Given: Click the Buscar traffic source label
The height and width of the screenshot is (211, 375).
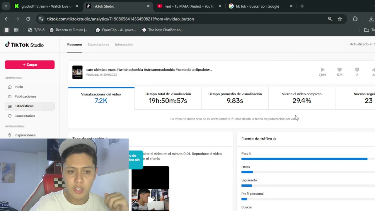Looking at the screenshot, I should (x=246, y=207).
